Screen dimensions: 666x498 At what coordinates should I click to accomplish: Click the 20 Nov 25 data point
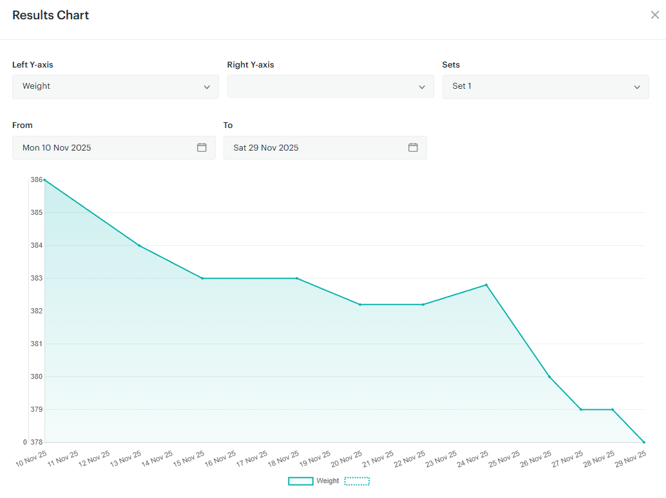360,304
